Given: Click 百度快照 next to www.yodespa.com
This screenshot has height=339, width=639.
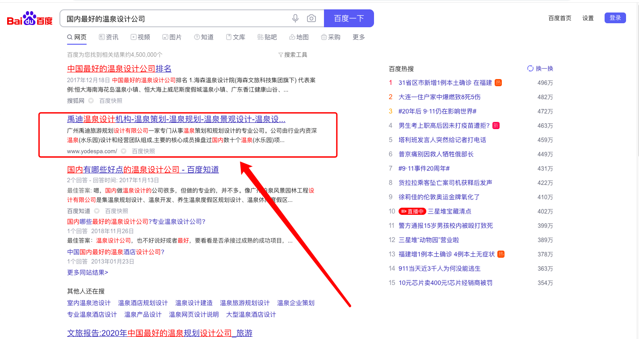Looking at the screenshot, I should click(x=143, y=151).
